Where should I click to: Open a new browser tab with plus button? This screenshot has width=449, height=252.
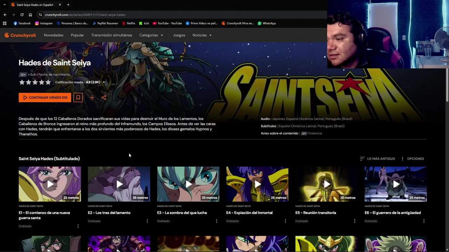point(68,5)
